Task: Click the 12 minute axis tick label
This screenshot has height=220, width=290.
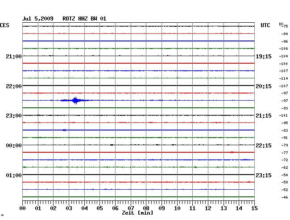Action: pyautogui.click(x=208, y=208)
